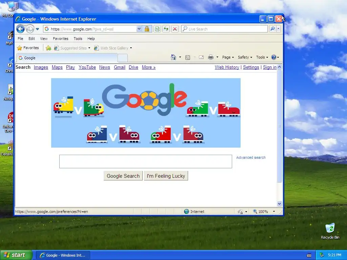Open the Advanced search link
Screen dimensions: 347x260
tap(251, 157)
